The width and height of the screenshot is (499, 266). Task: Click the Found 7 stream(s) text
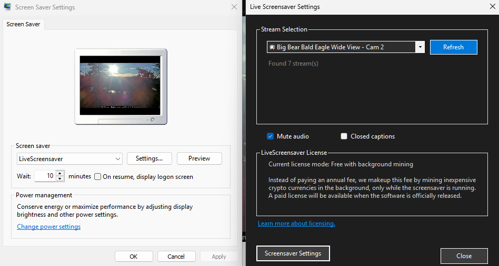[x=293, y=63]
